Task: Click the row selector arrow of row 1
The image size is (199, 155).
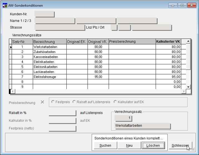Action: [x=11, y=47]
